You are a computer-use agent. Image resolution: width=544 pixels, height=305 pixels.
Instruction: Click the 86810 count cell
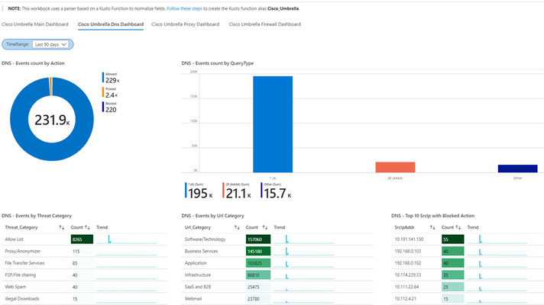click(258, 274)
